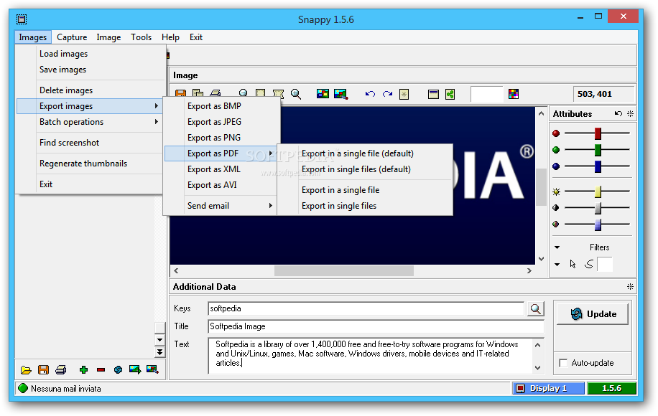Open the Capture menu

(x=72, y=37)
